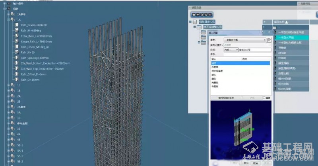Click the 名称 input field
Viewport: 318px width, 166px height.
(246, 54)
